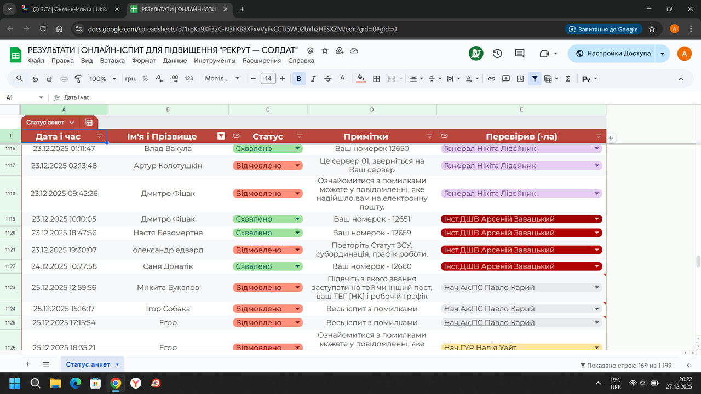Click the search menus magnifier icon
Screen dimensions: 701x394
(x=20, y=79)
